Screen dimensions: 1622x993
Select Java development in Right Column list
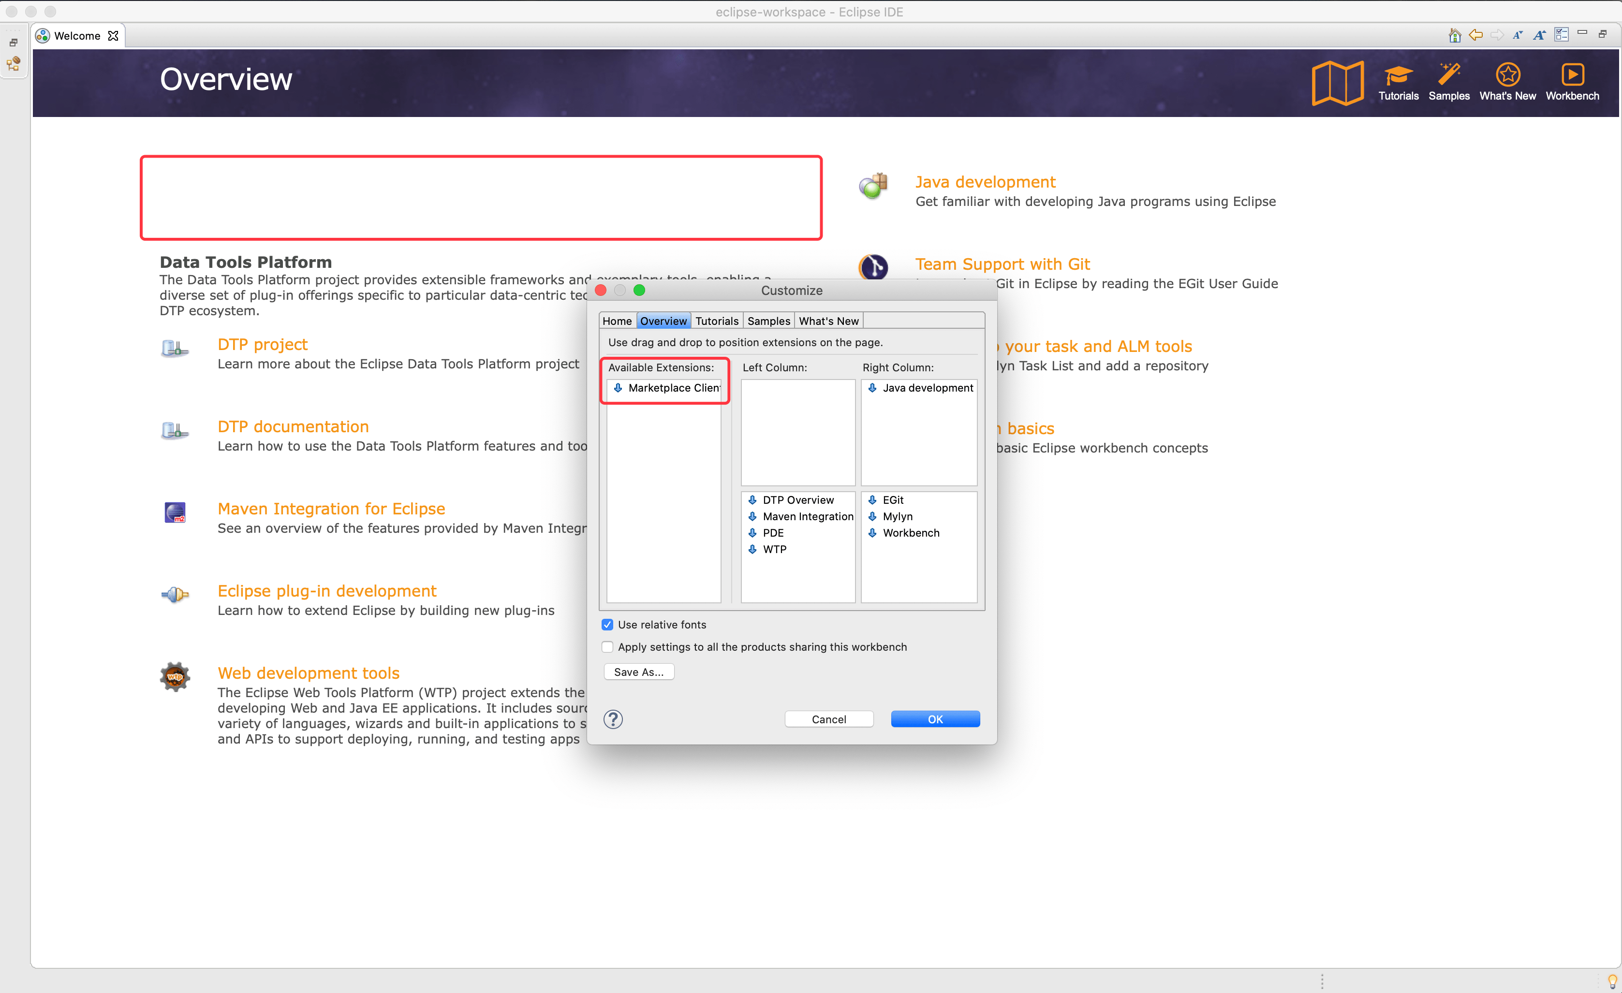[x=919, y=388]
